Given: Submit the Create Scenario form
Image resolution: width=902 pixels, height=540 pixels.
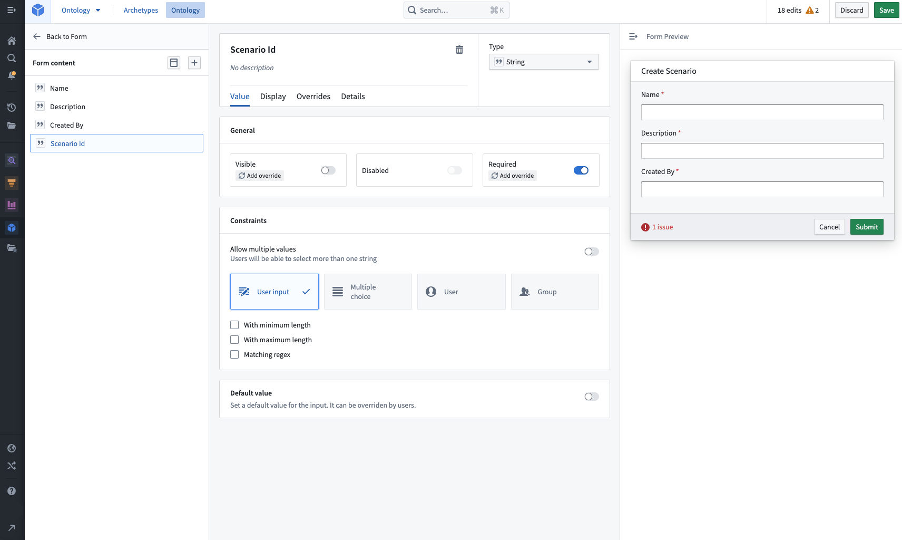Looking at the screenshot, I should click(x=867, y=227).
